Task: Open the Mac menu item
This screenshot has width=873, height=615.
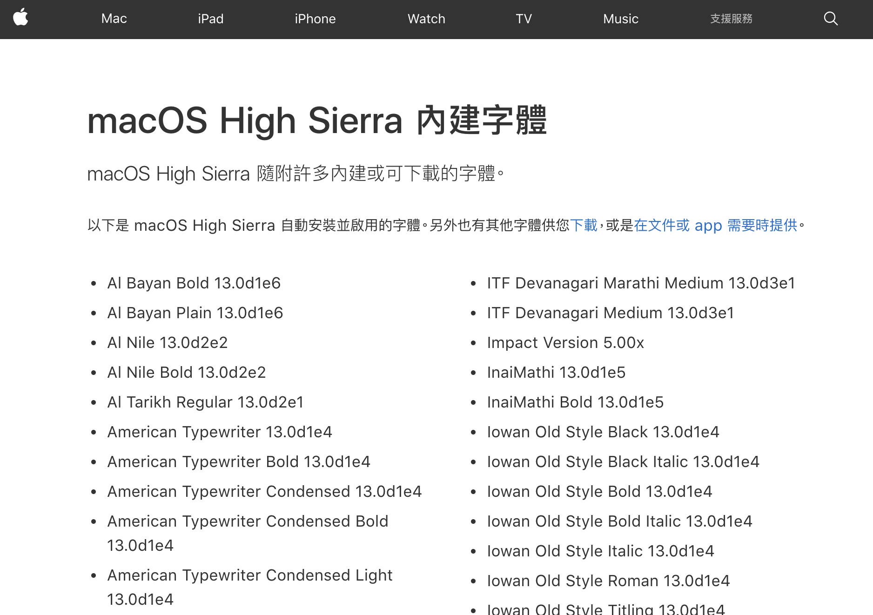Action: click(x=114, y=19)
